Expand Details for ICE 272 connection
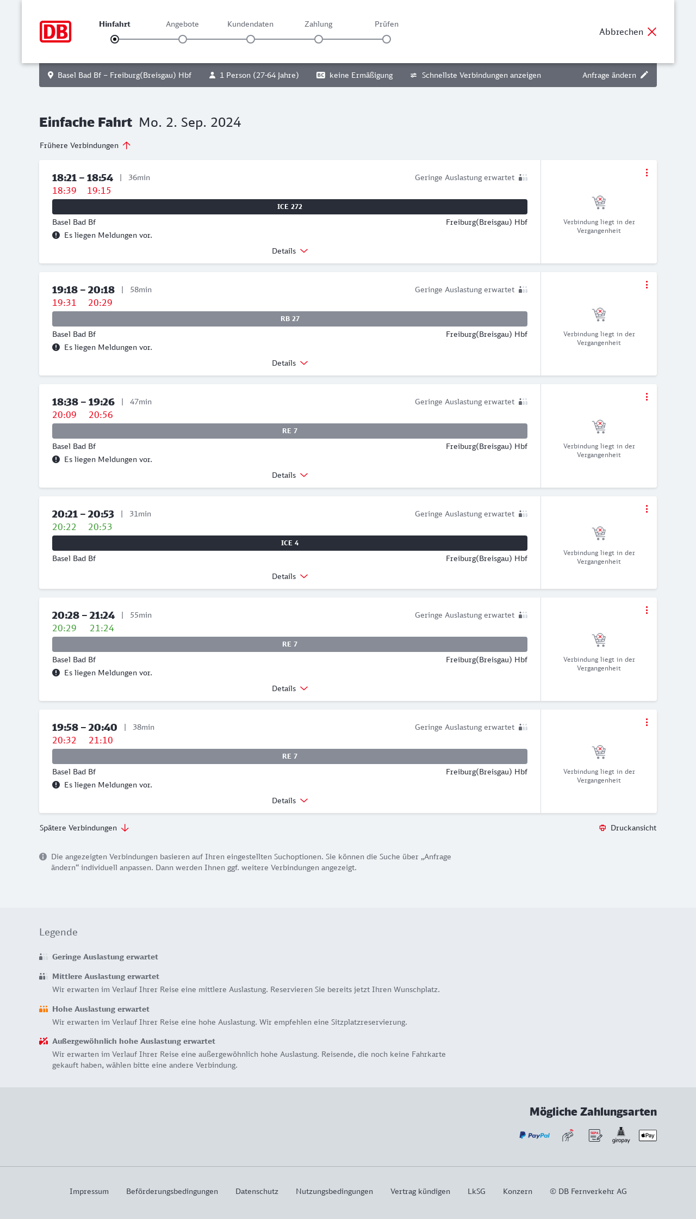Screen dimensions: 696x1219 (x=290, y=251)
